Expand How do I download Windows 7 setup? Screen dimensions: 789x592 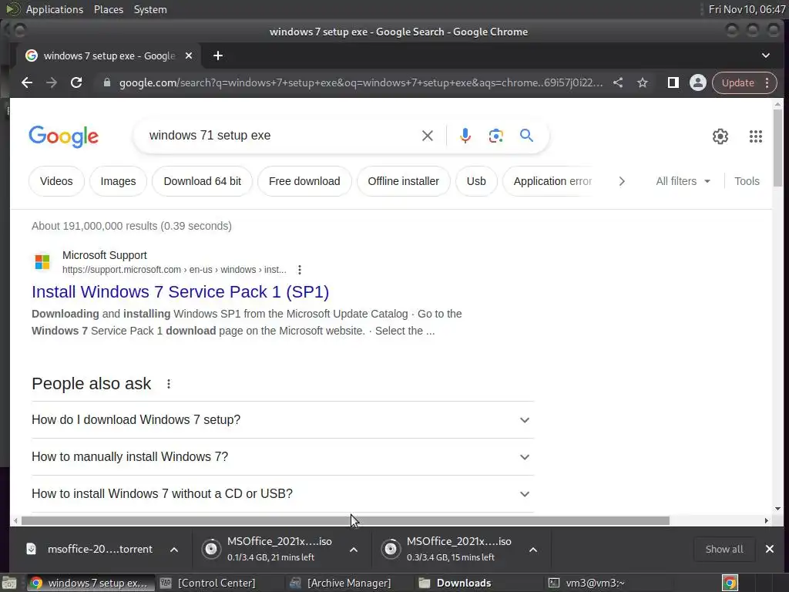[x=282, y=420]
